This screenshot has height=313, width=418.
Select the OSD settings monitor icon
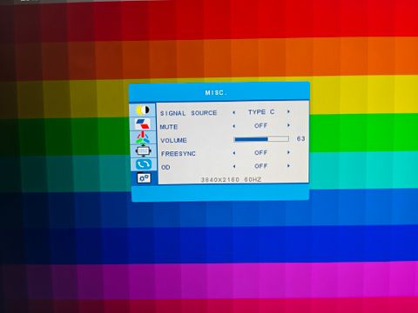143,151
